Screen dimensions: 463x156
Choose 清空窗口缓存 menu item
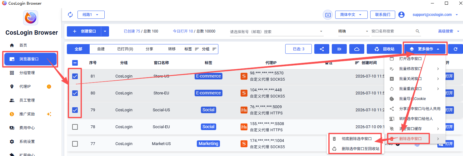(415, 129)
